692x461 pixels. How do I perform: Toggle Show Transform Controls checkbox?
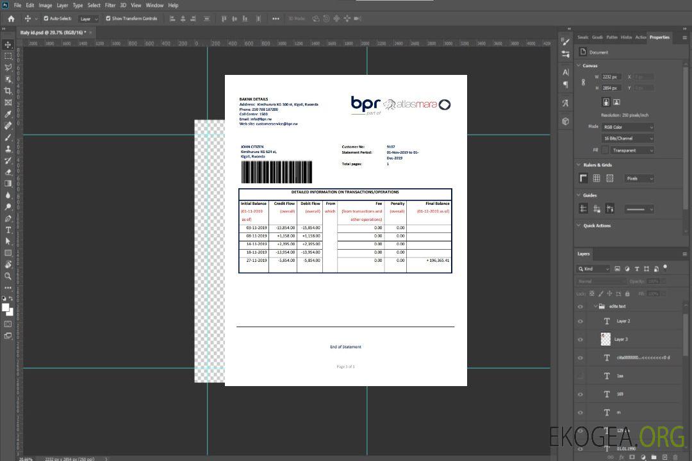(108, 19)
